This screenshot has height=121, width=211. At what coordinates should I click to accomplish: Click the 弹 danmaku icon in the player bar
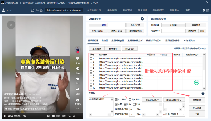pyautogui.click(x=25, y=116)
